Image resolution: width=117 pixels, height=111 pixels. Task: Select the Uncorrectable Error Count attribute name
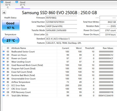click(23, 79)
